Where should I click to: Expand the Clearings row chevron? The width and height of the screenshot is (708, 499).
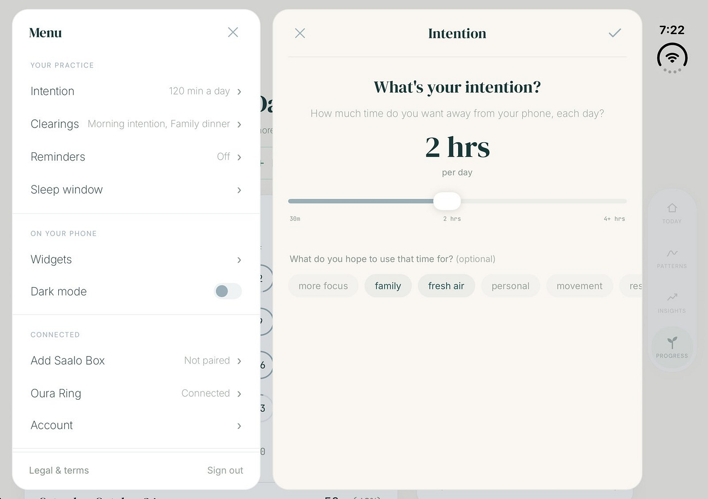click(239, 125)
